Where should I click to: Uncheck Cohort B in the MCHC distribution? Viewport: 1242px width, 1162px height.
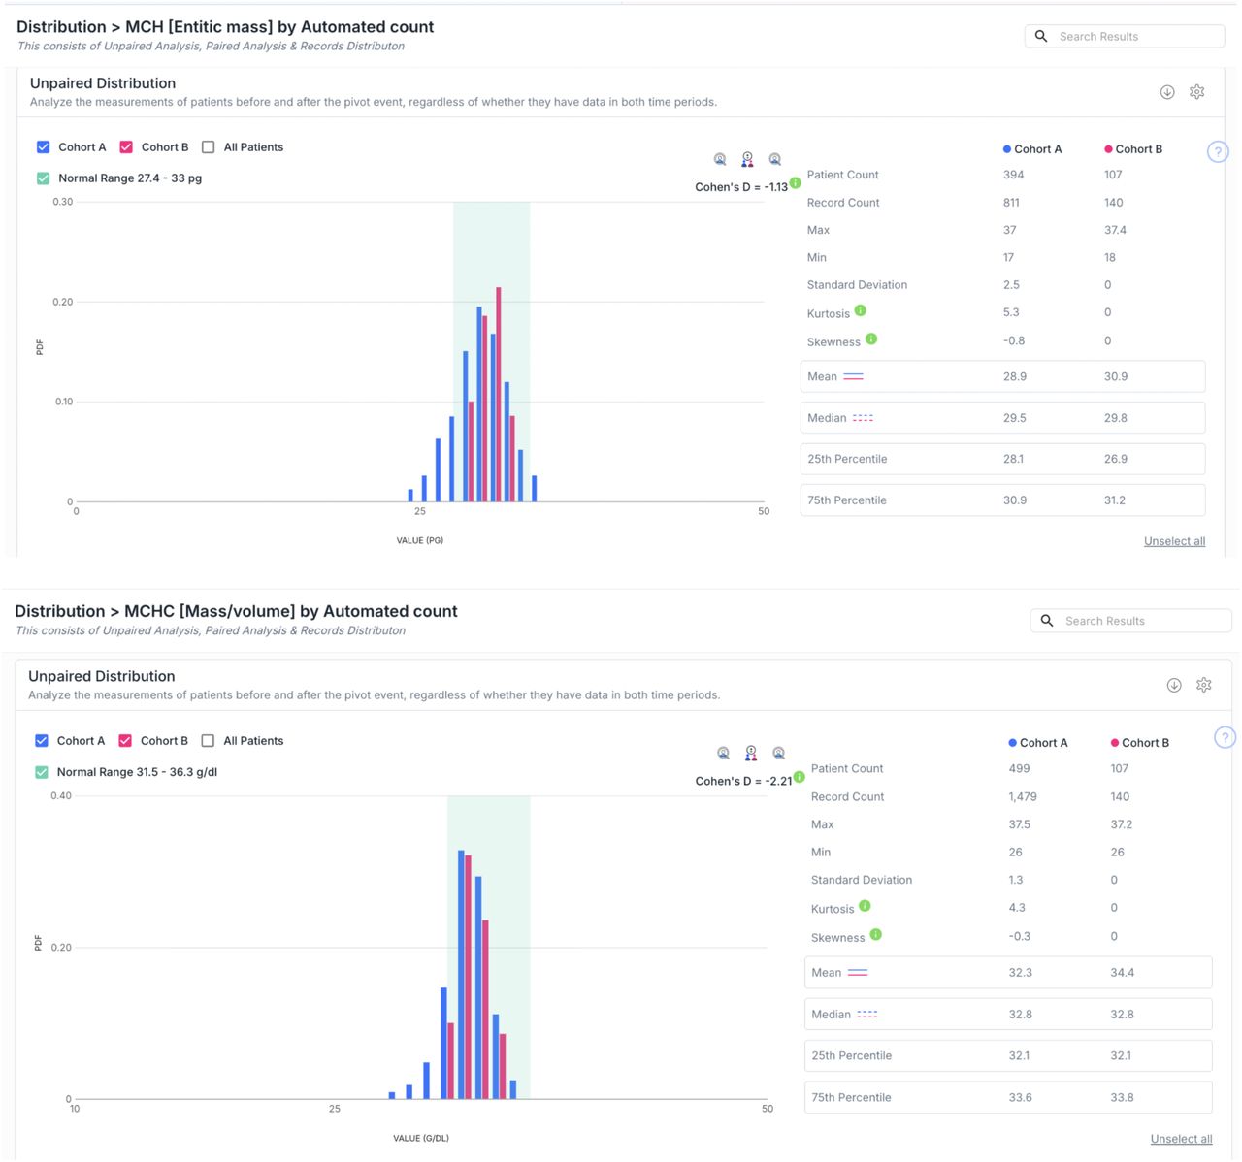pyautogui.click(x=125, y=741)
